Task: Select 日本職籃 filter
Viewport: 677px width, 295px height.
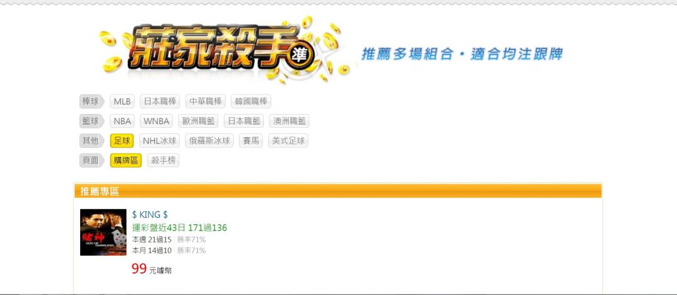Action: (243, 121)
